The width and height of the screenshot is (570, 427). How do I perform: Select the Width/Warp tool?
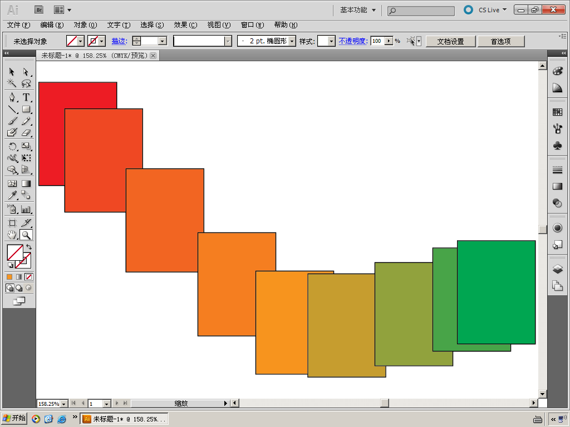pyautogui.click(x=12, y=158)
